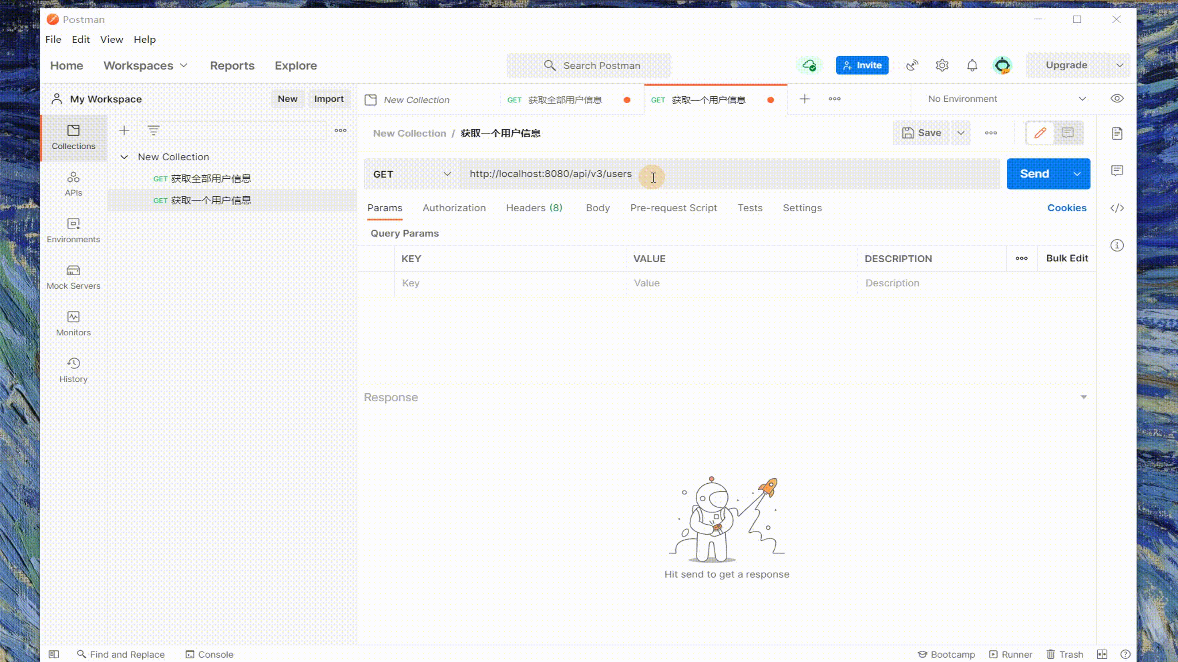This screenshot has width=1178, height=662.
Task: Switch to the Body tab
Action: [598, 208]
